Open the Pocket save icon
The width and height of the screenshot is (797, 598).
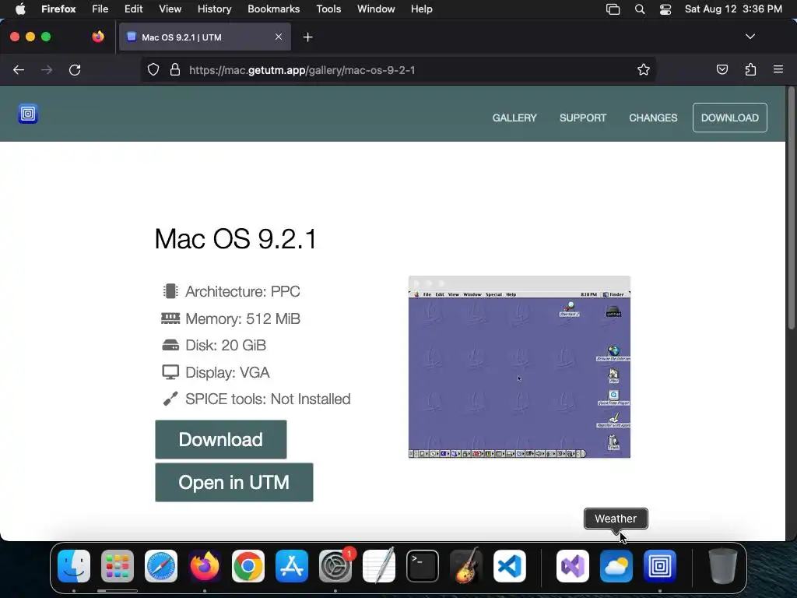(x=722, y=69)
